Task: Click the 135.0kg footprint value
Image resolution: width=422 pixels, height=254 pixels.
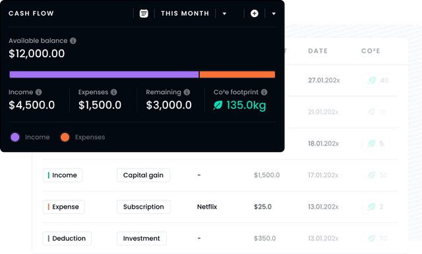Action: [x=246, y=105]
